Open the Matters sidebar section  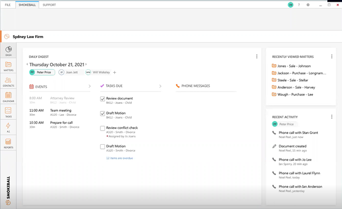[9, 66]
